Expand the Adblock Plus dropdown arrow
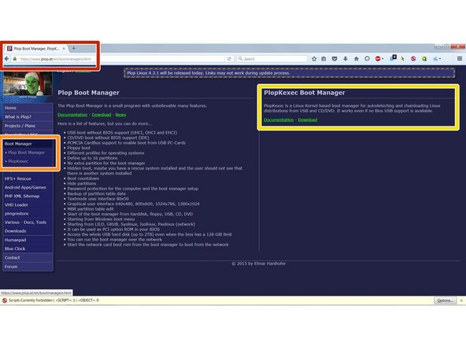This screenshot has width=466, height=349. point(383,59)
